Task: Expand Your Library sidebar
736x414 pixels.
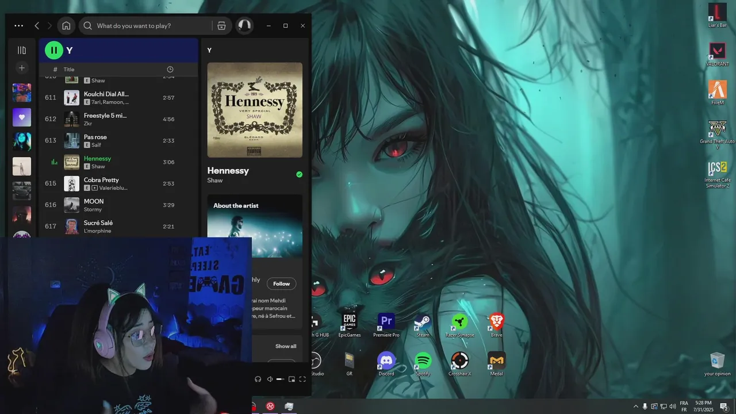Action: pos(22,51)
